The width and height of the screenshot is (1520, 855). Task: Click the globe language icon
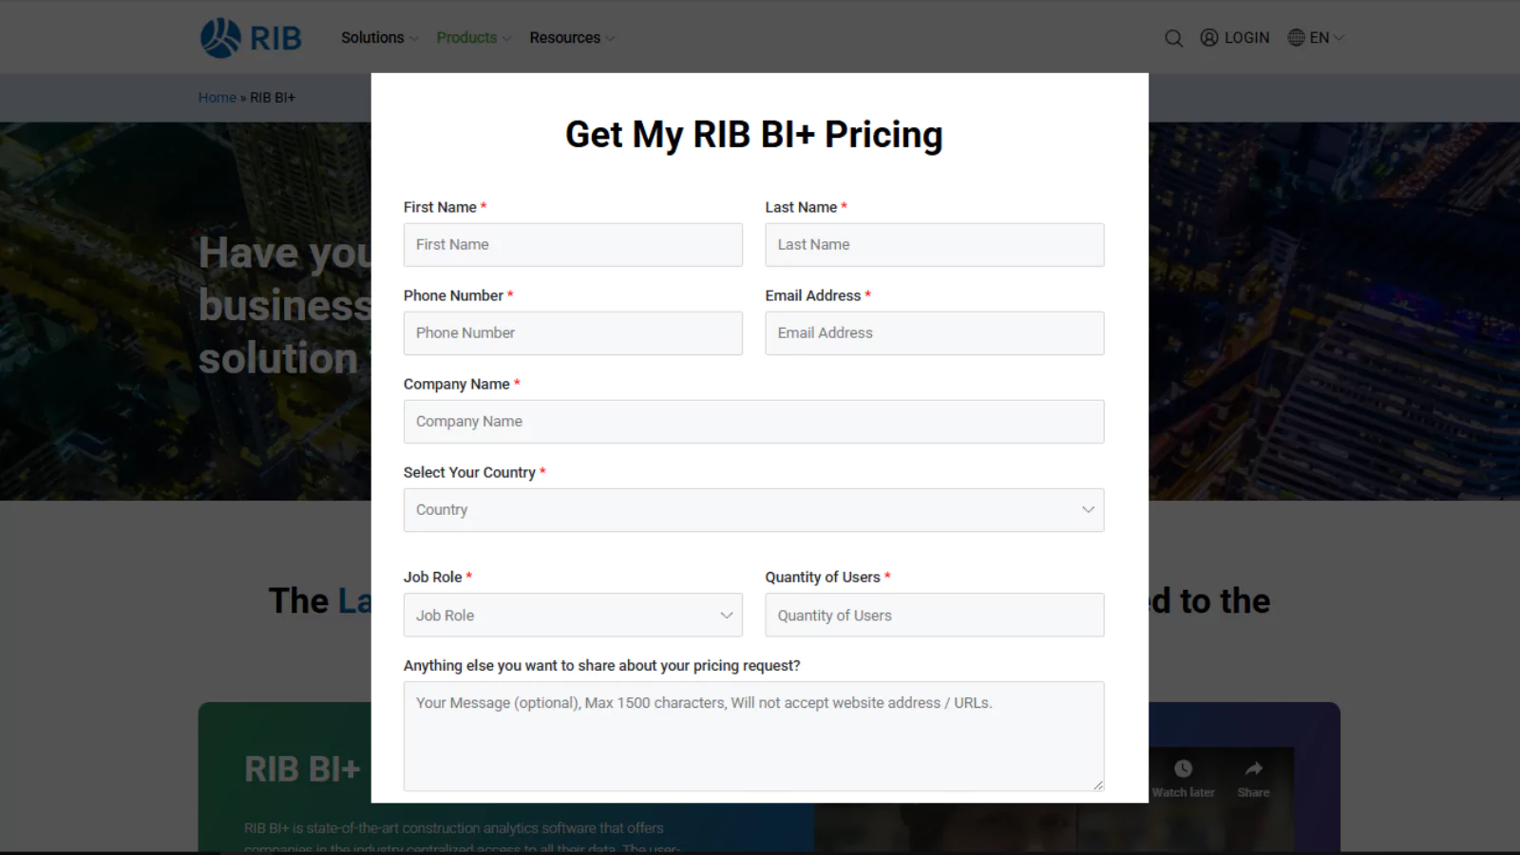pos(1296,38)
